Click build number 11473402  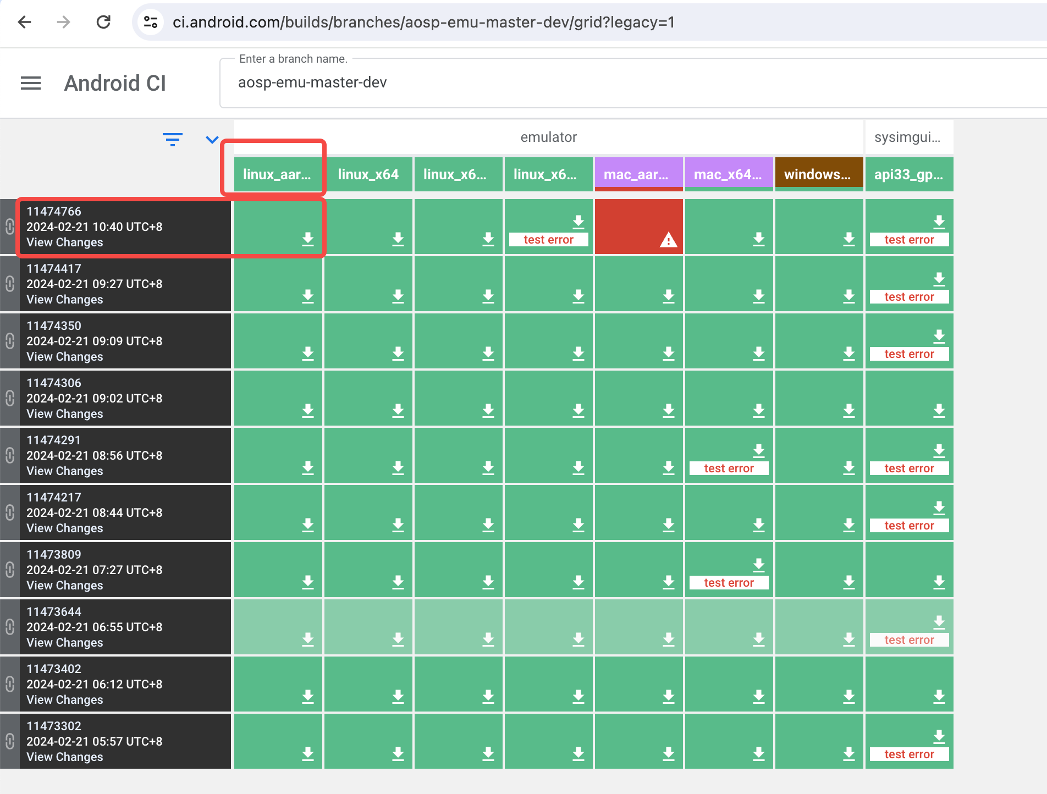pyautogui.click(x=54, y=669)
